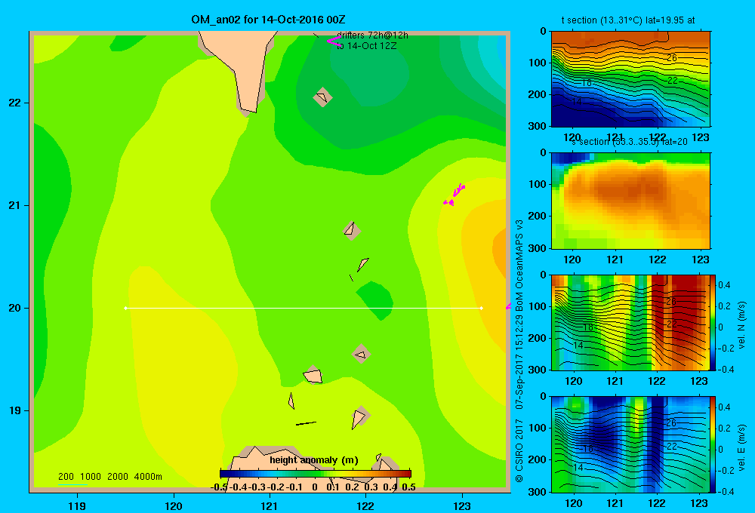Click longitude label "122" below main map

(x=366, y=505)
